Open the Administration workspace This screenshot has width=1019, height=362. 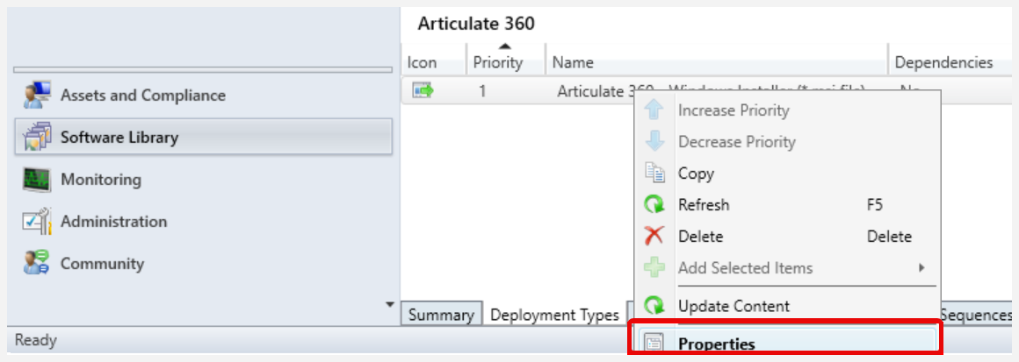[x=203, y=221]
